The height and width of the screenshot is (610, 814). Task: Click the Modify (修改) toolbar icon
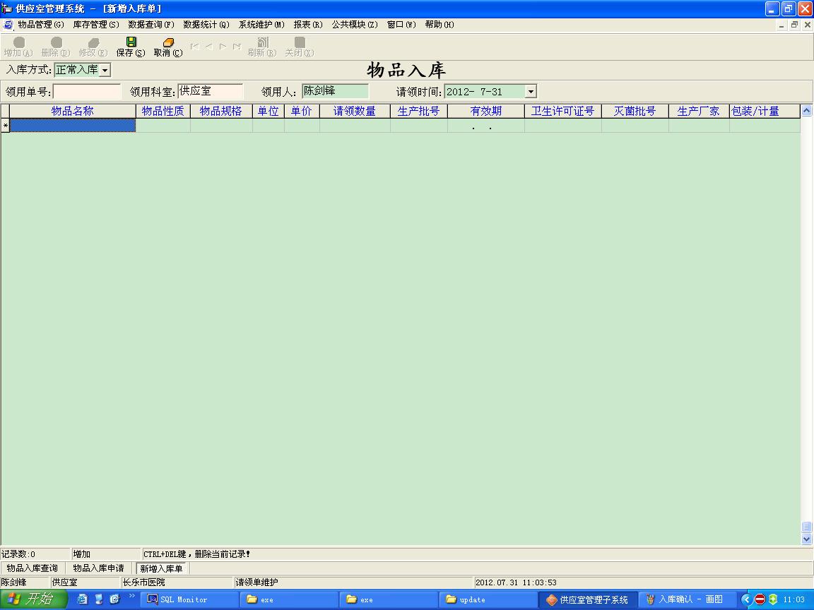pyautogui.click(x=93, y=42)
